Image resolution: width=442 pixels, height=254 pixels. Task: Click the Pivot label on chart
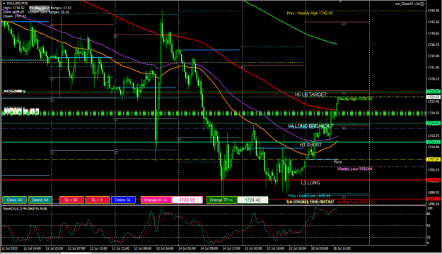(338, 162)
